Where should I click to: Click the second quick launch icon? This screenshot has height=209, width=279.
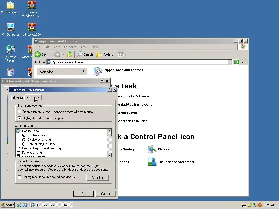tap(25, 205)
